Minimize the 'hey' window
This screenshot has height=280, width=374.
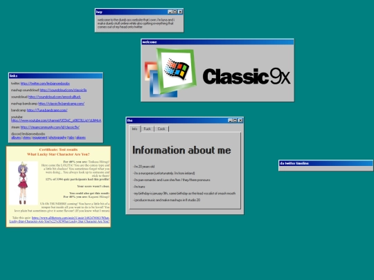(170, 12)
